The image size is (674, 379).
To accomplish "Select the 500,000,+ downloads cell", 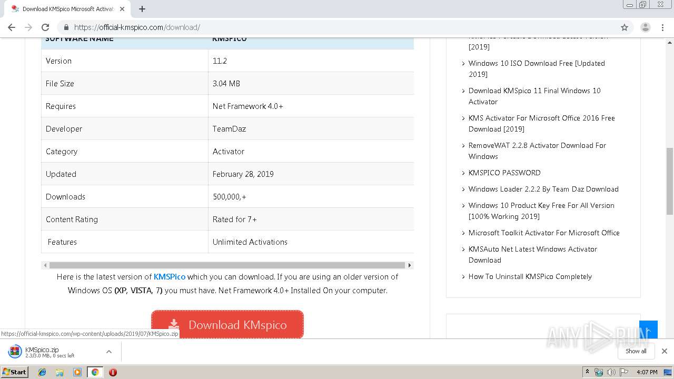I will [311, 197].
